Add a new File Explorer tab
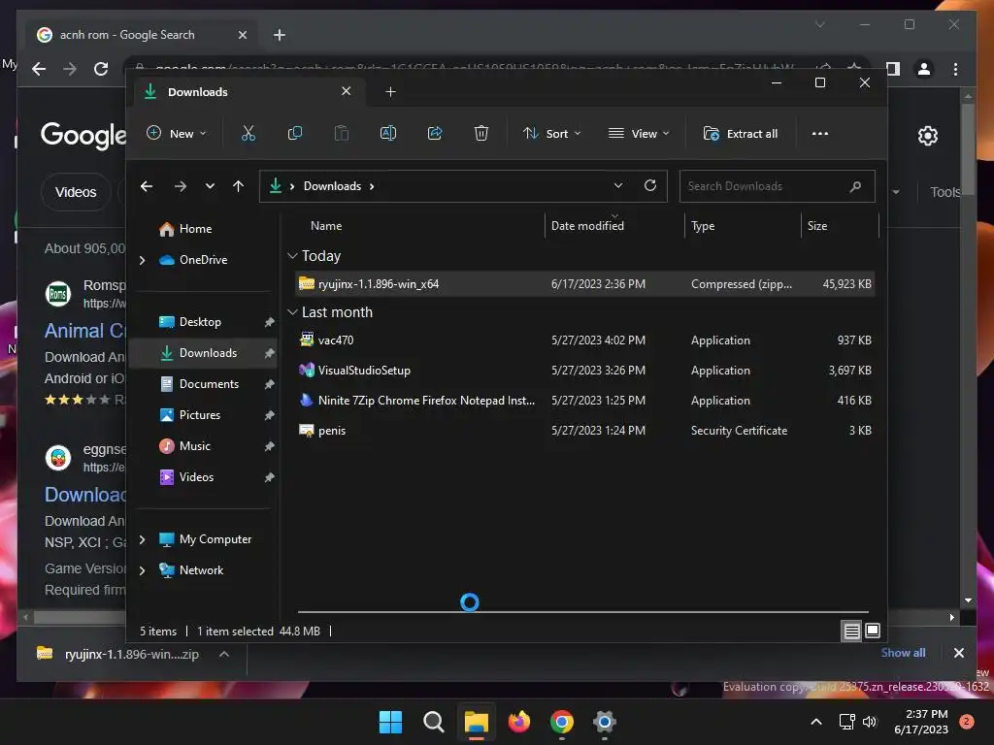994x745 pixels. click(x=390, y=92)
